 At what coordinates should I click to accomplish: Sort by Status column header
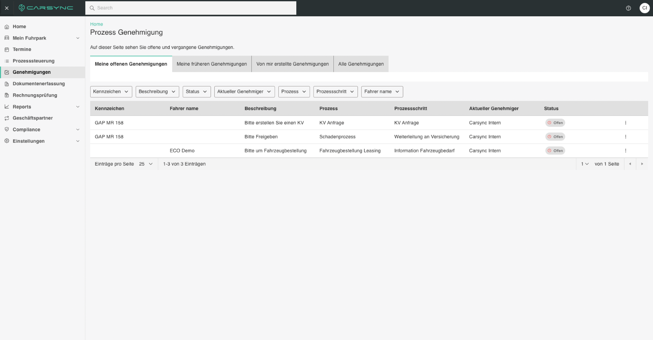click(x=551, y=108)
